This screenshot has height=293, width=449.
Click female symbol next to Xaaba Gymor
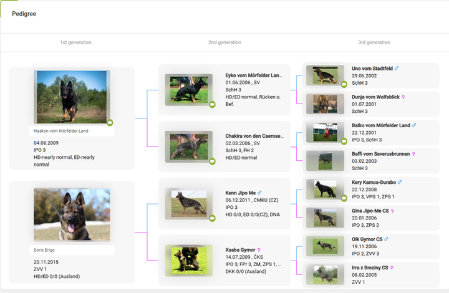[x=259, y=250]
